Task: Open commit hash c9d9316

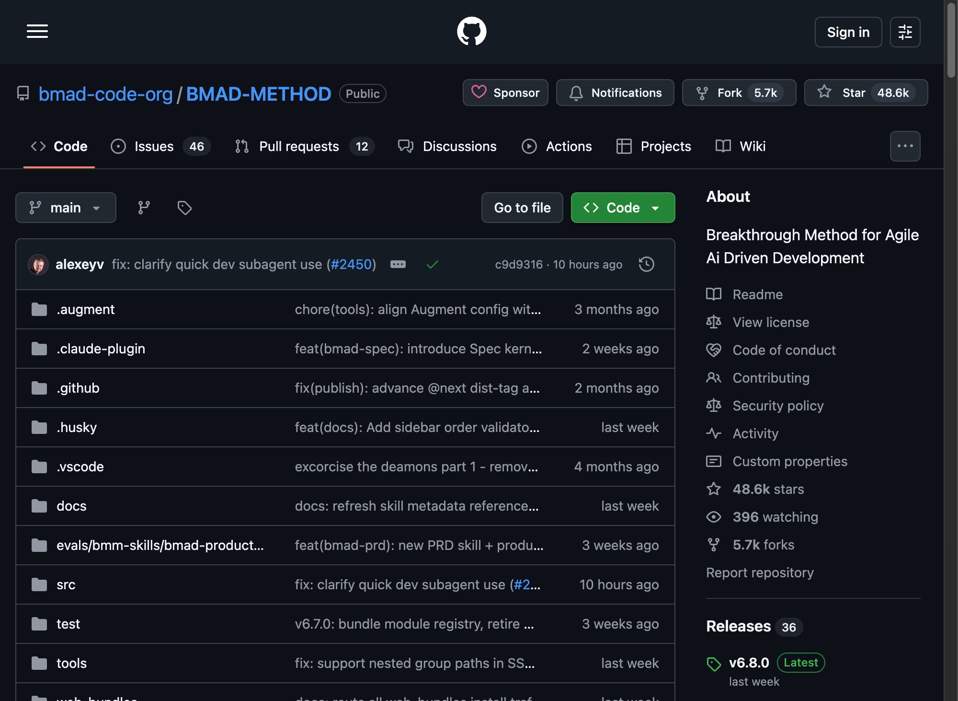Action: tap(519, 264)
